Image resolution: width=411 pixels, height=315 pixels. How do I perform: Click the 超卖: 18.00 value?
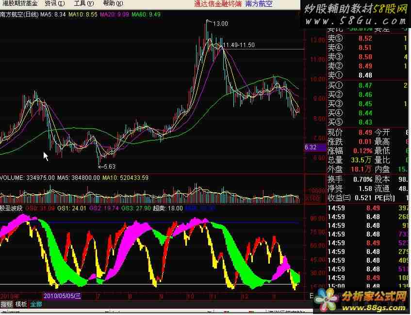(x=168, y=208)
